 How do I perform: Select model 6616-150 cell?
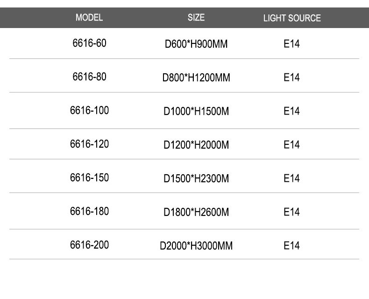[89, 178]
